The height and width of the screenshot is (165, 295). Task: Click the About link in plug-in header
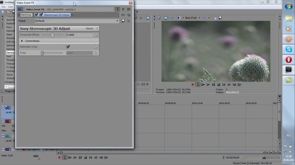[89, 28]
